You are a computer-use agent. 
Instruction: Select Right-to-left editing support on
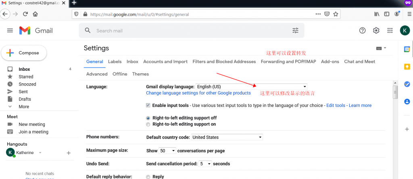[148, 124]
